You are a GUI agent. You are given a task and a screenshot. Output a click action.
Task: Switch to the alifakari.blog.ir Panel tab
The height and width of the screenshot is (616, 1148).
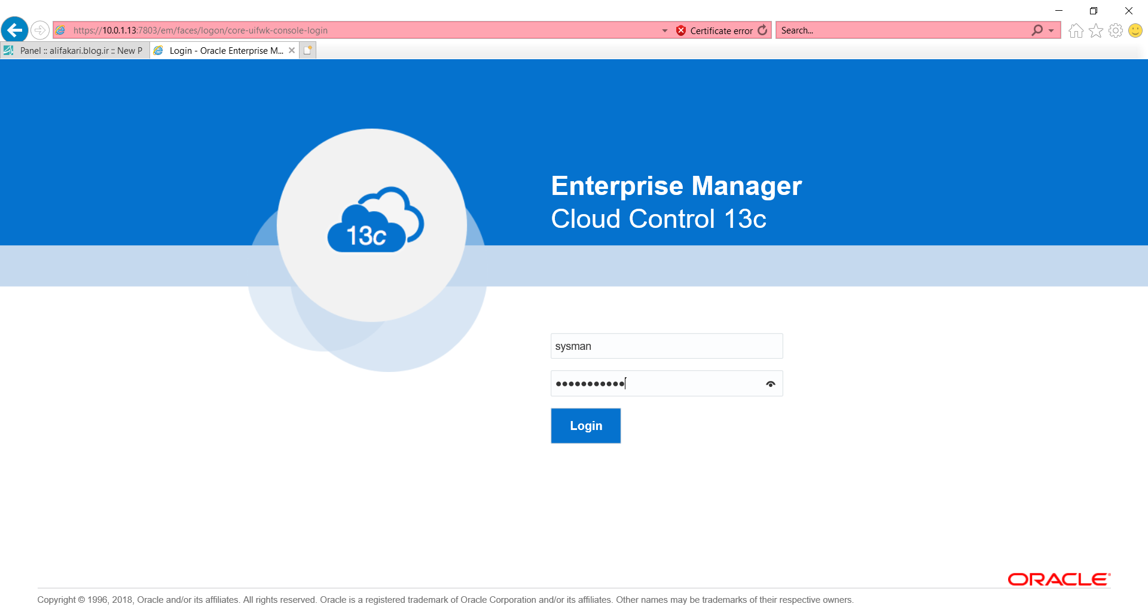(74, 50)
